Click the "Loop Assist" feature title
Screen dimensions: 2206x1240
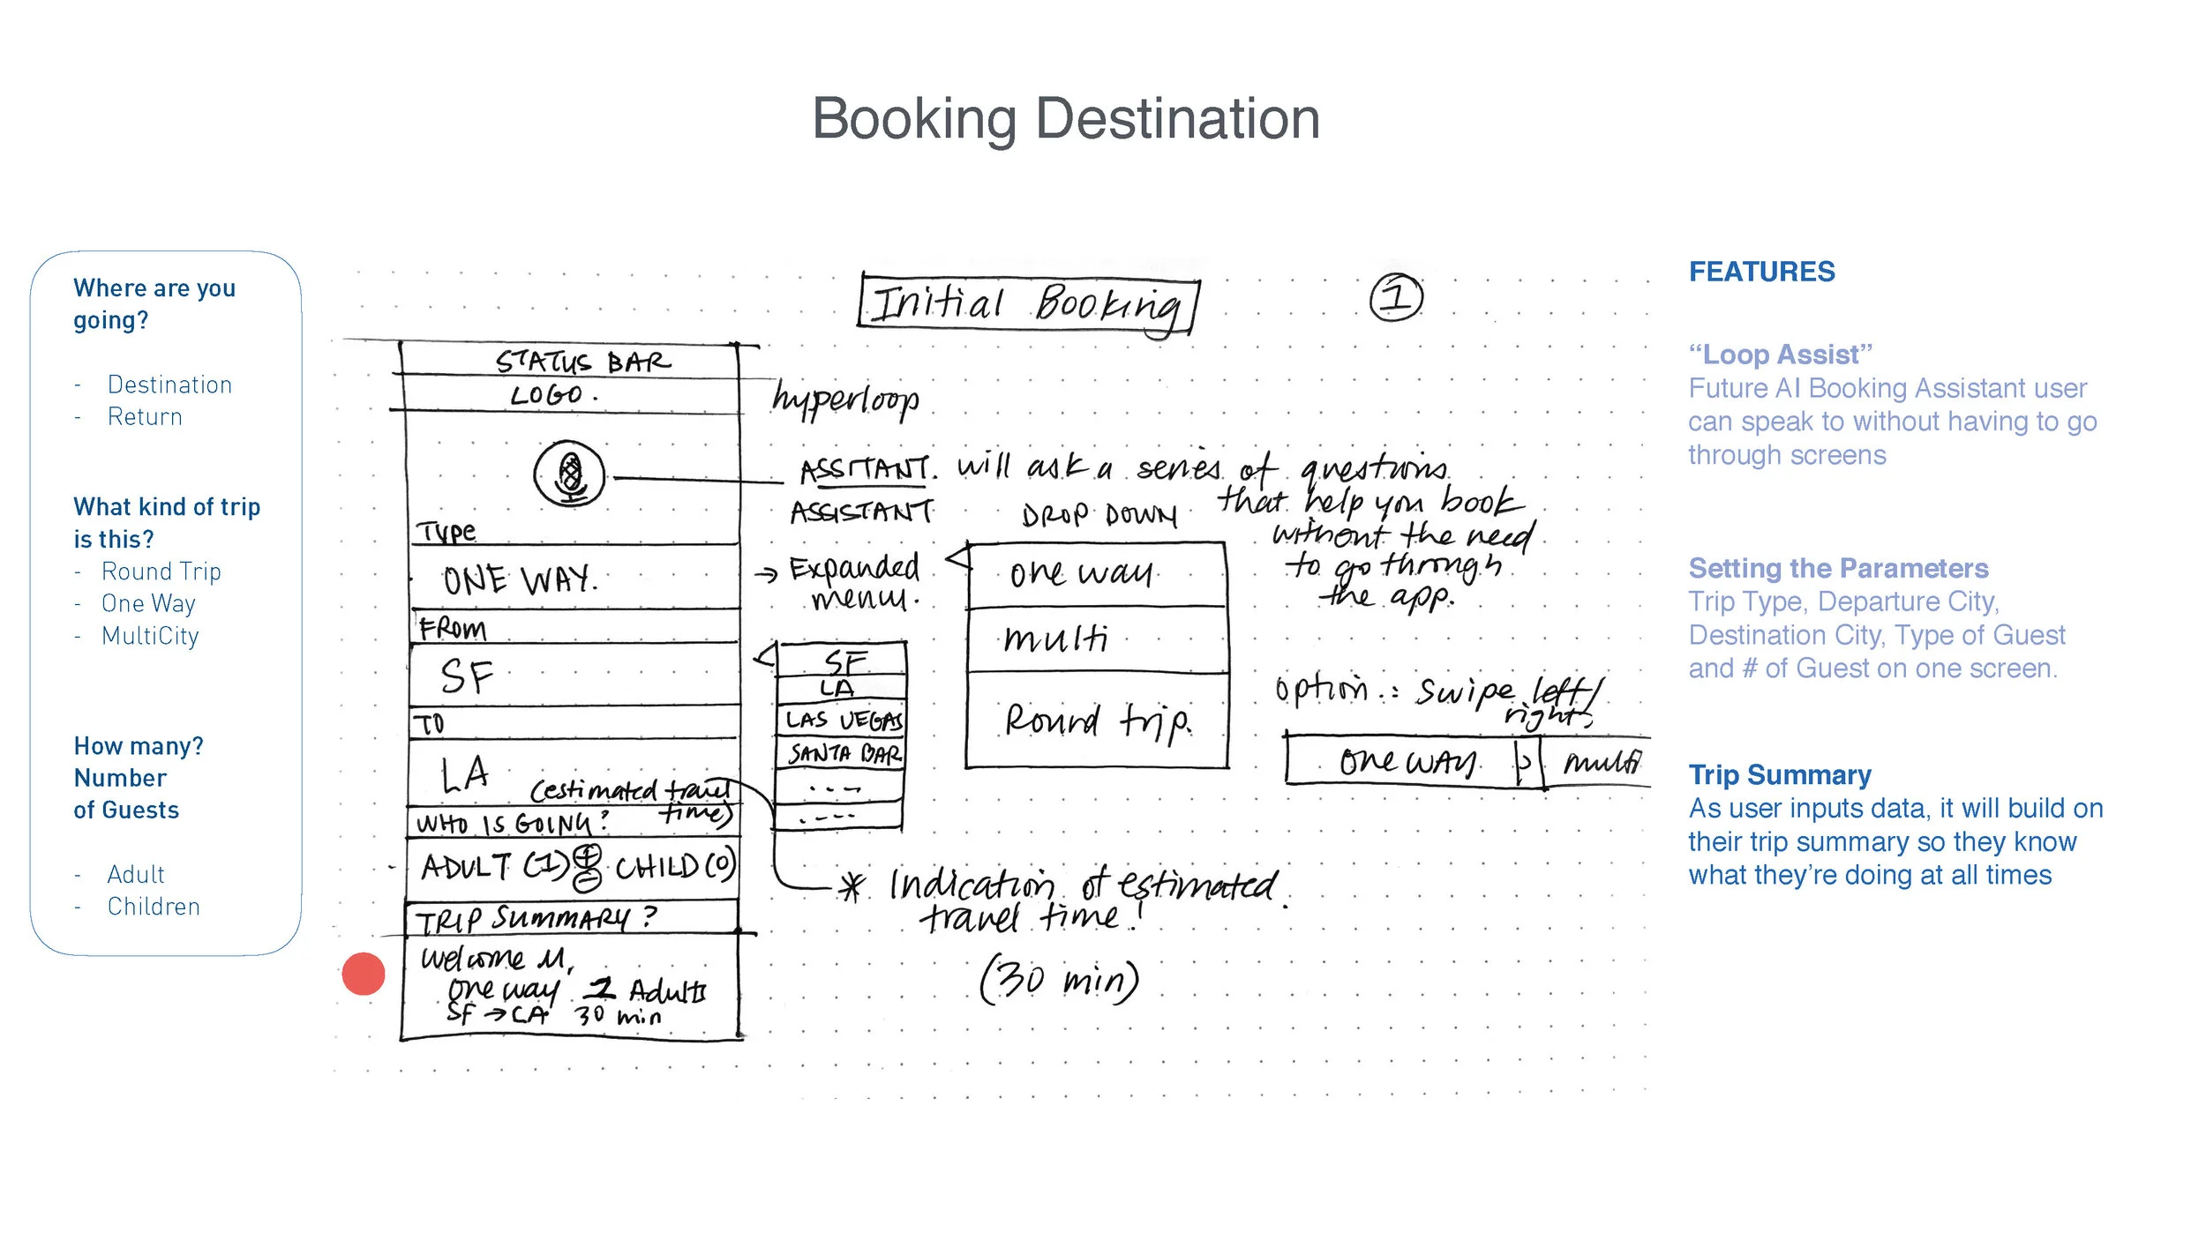pyautogui.click(x=1780, y=355)
